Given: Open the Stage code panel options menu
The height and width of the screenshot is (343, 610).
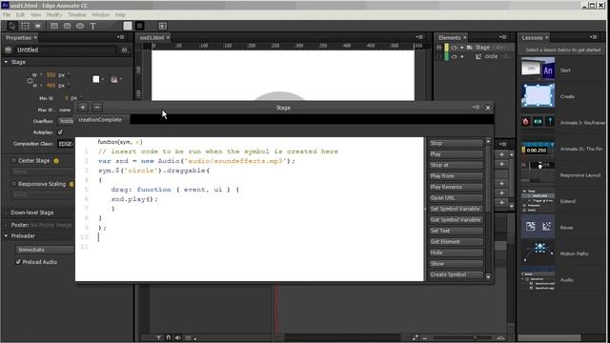Looking at the screenshot, I should coord(476,108).
